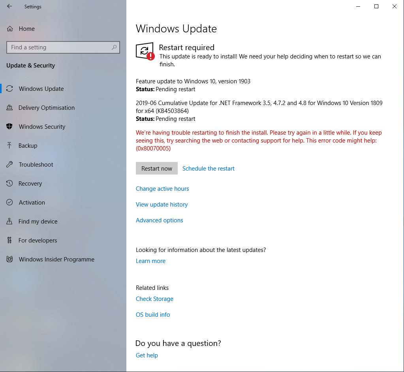Click the Learn more link
404x372 pixels.
(150, 261)
